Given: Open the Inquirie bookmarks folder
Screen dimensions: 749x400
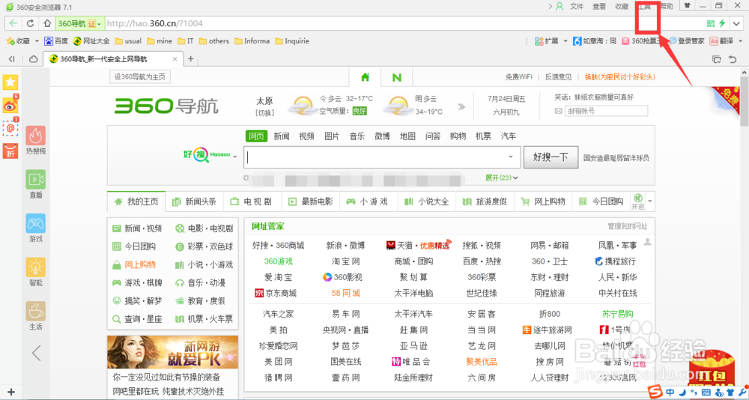Looking at the screenshot, I should point(292,41).
